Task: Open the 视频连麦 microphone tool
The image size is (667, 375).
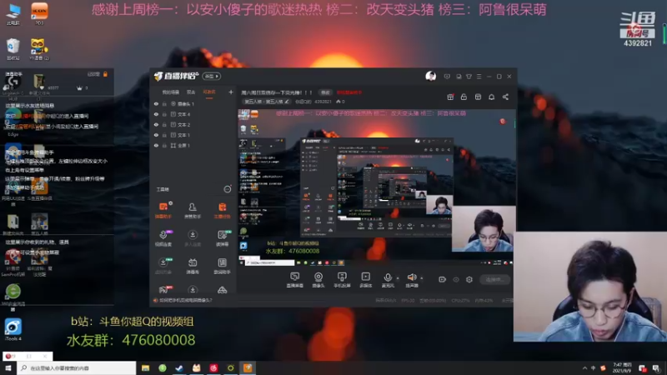Action: 163,237
